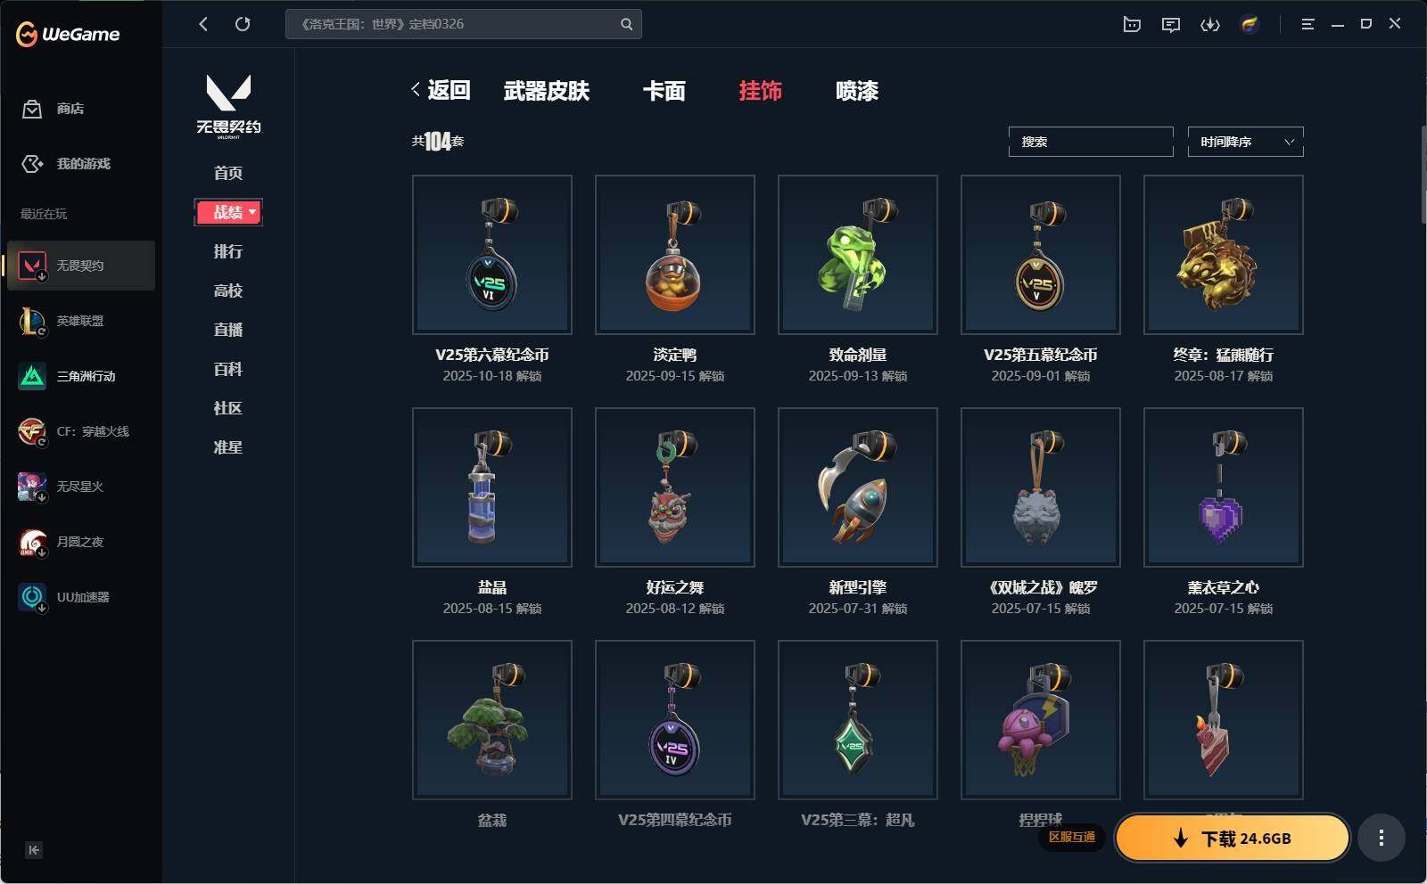Open the WeGame hamburger menu icon
The height and width of the screenshot is (884, 1427).
(1307, 24)
